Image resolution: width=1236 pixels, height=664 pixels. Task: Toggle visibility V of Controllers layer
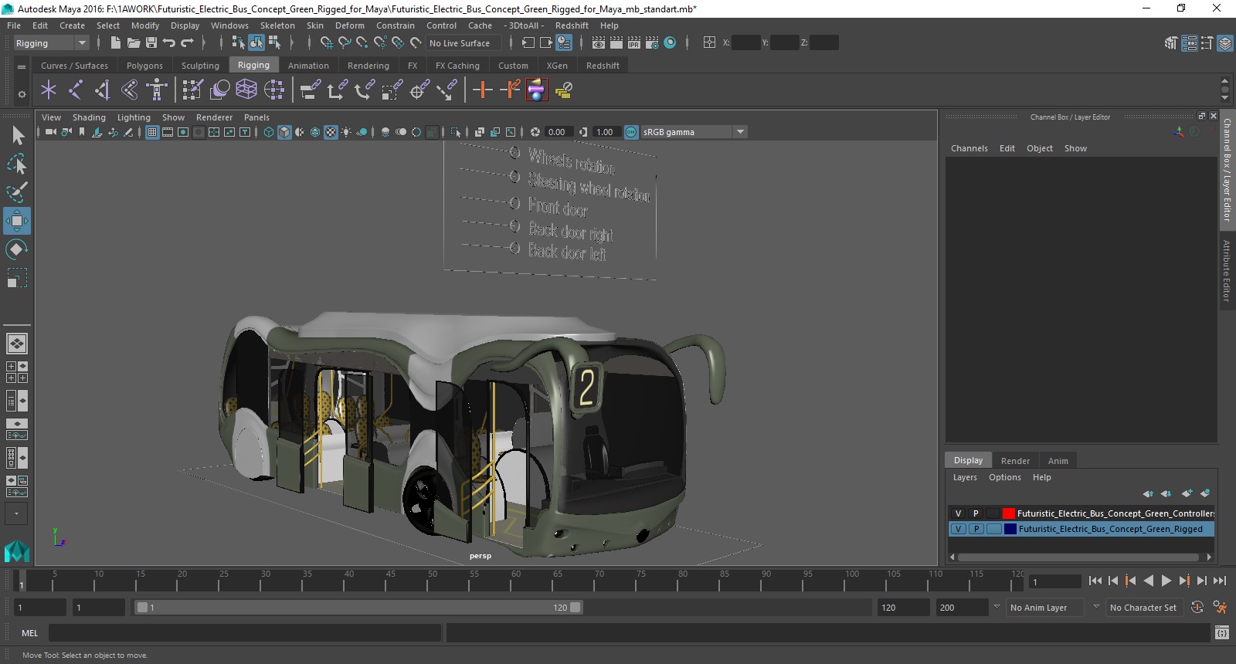coord(958,513)
